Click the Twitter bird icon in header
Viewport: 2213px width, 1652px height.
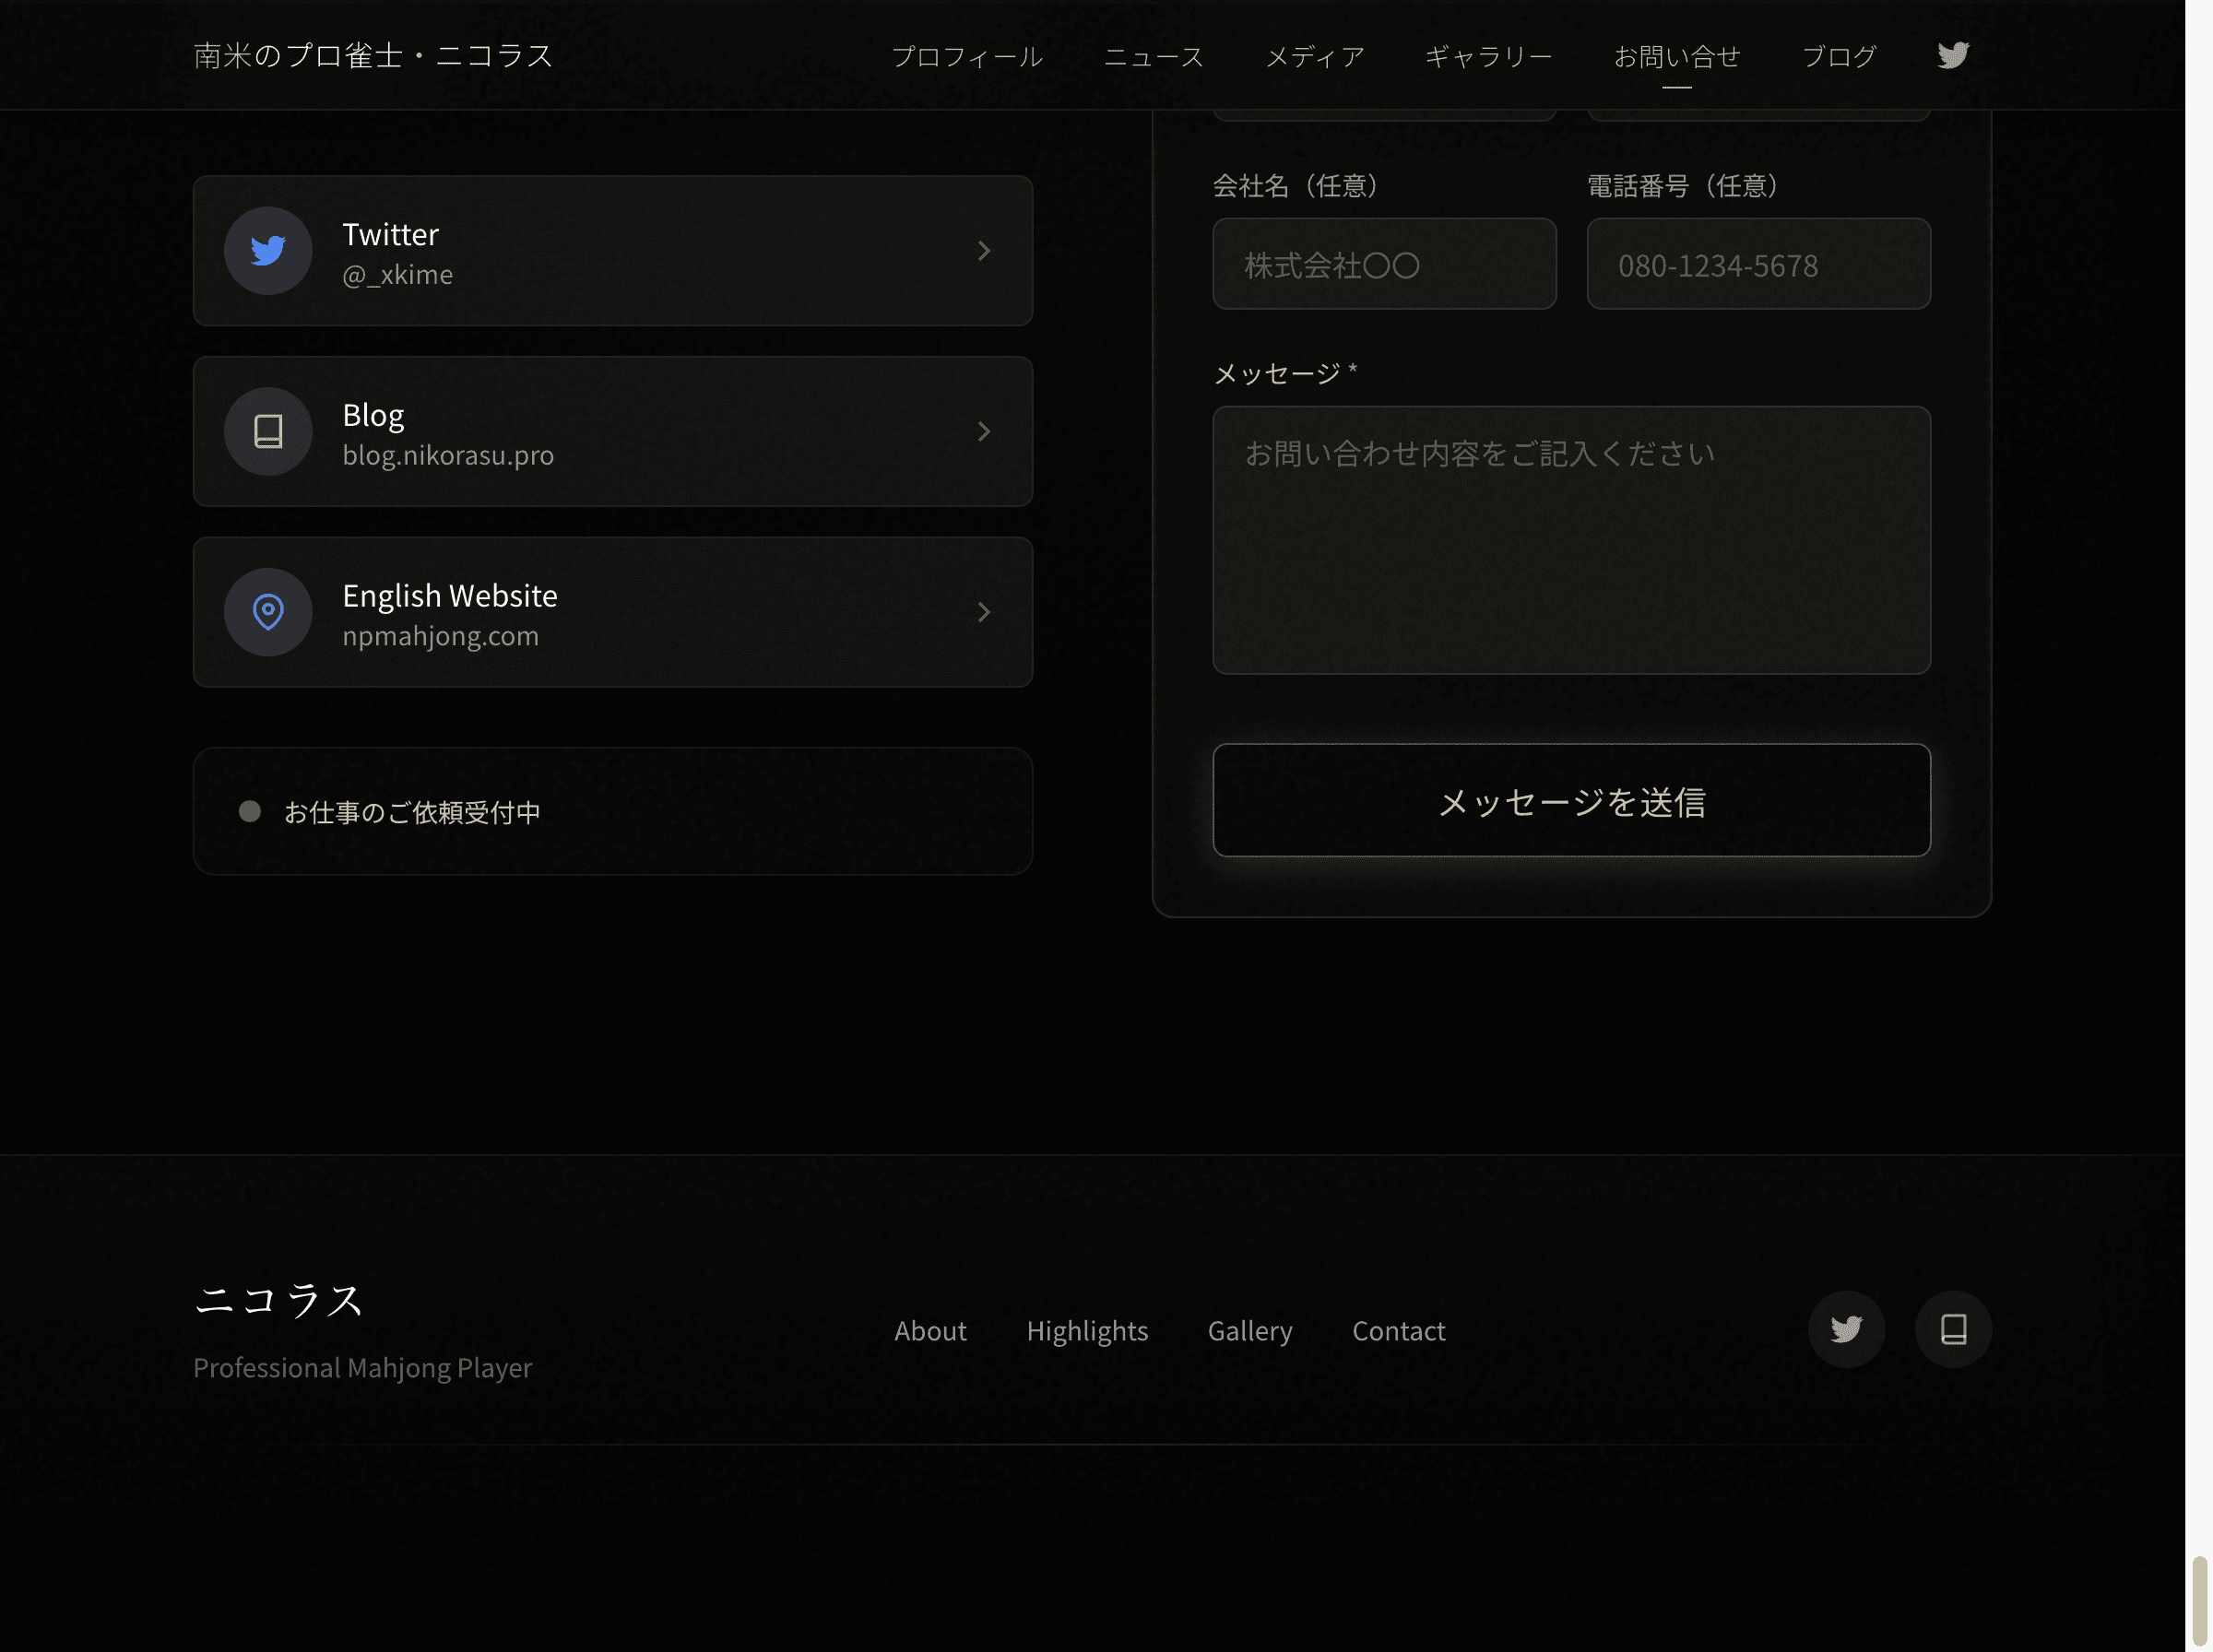click(x=1952, y=55)
